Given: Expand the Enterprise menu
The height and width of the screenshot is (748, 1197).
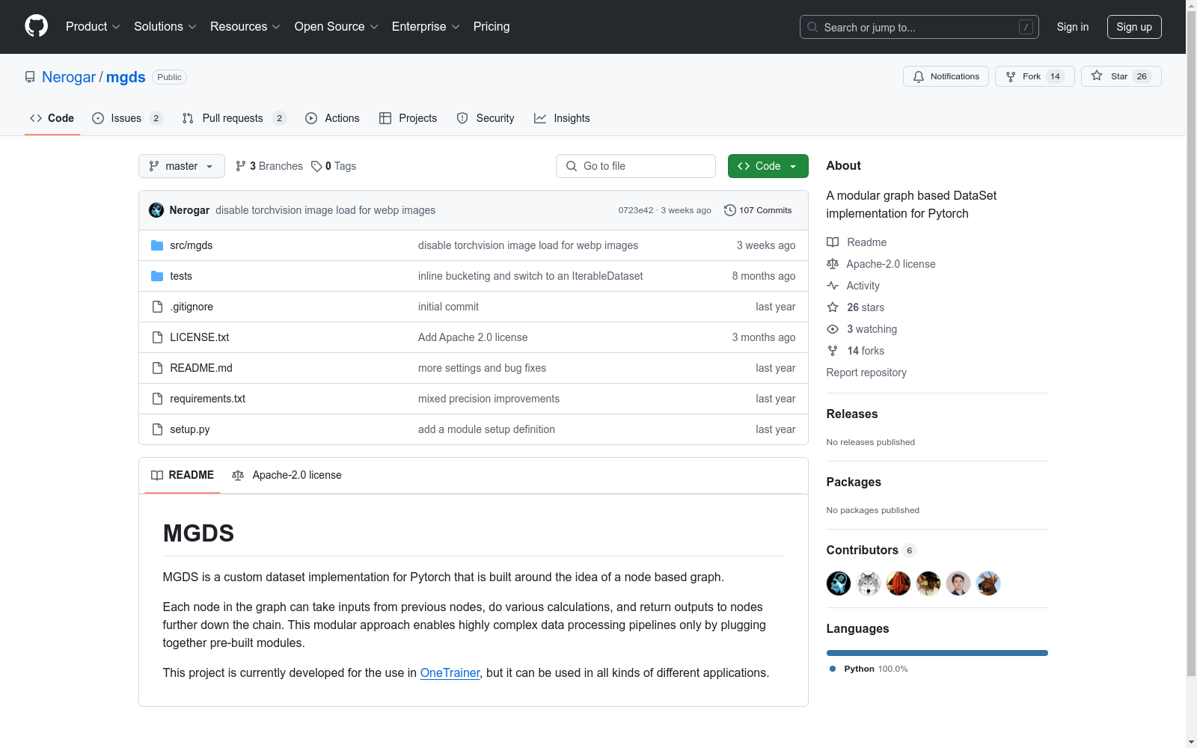Looking at the screenshot, I should point(426,27).
